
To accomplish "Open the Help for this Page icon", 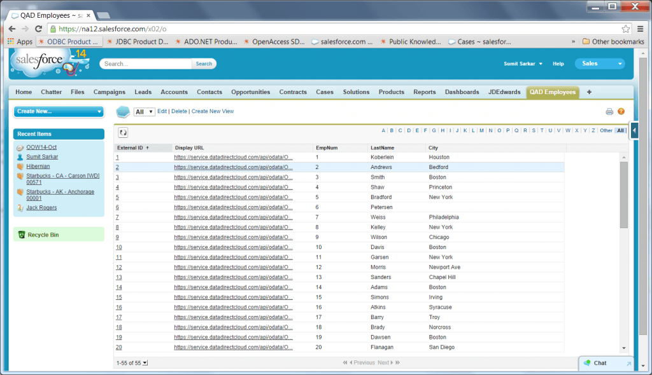I will [x=621, y=111].
